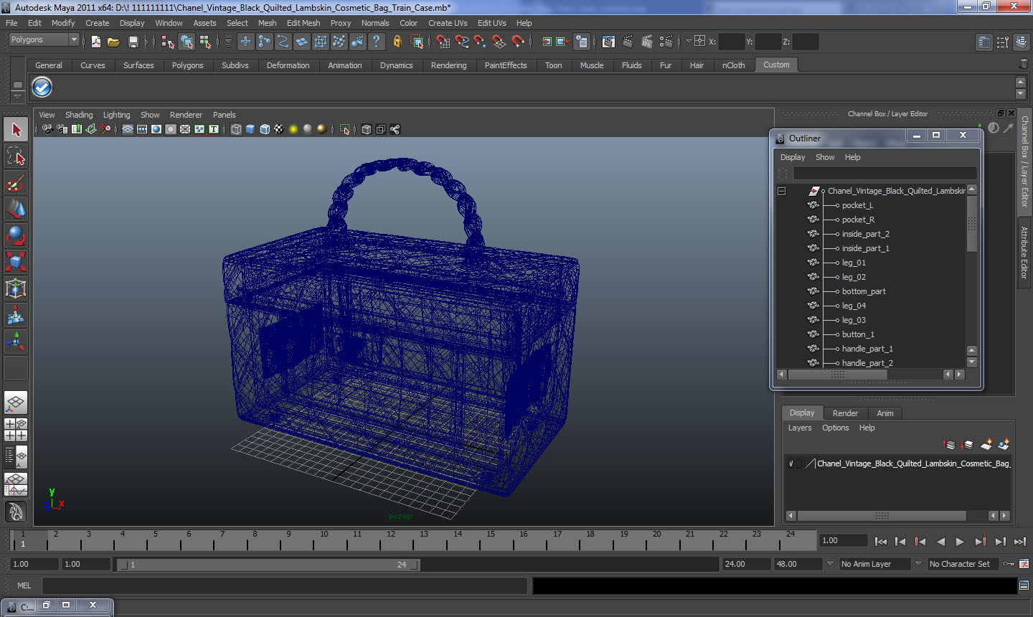Open the Polygons menu set dropdown
Image resolution: width=1033 pixels, height=617 pixels.
click(x=73, y=39)
